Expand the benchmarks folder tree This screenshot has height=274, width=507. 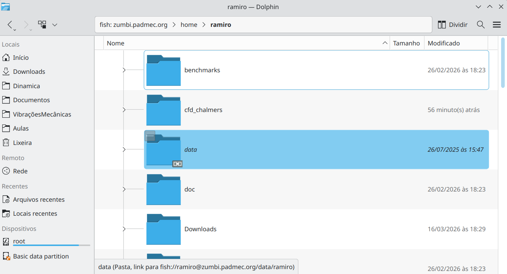pos(124,70)
